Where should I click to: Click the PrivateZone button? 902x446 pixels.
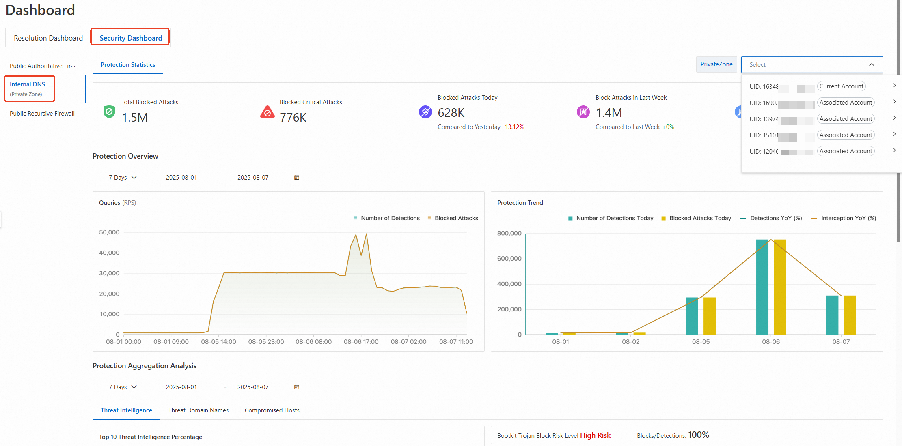pyautogui.click(x=716, y=64)
